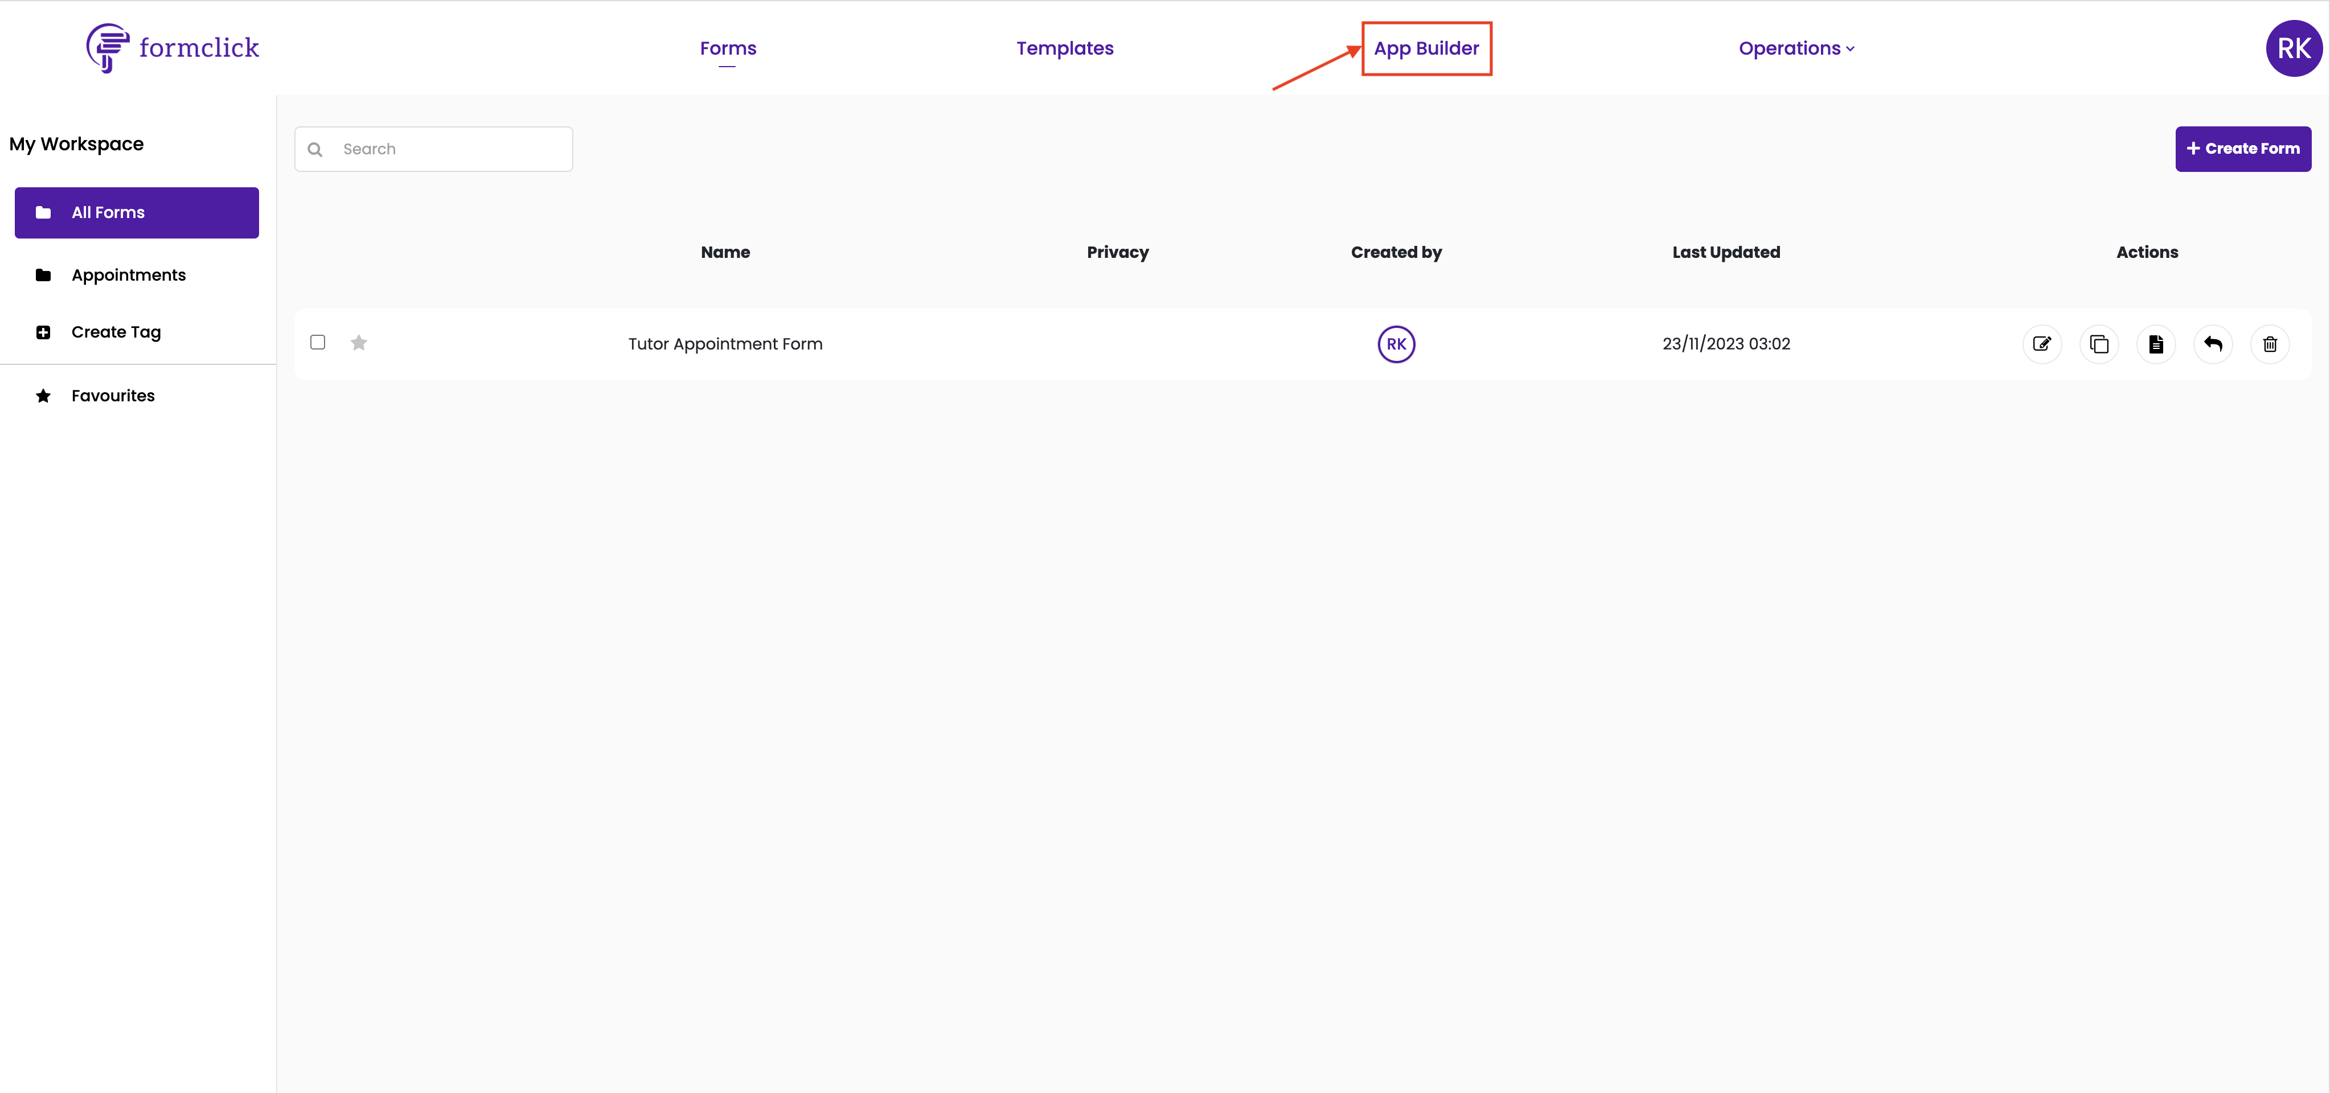This screenshot has width=2330, height=1093.
Task: View Tutor Appointment Form document icon
Action: [2155, 343]
